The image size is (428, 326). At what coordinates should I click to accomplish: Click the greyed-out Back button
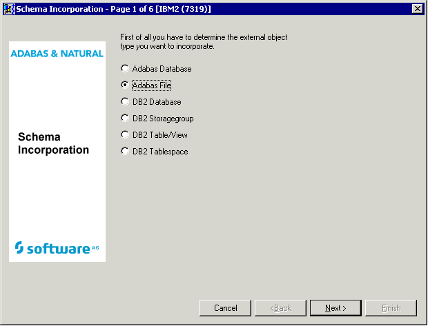(280, 308)
